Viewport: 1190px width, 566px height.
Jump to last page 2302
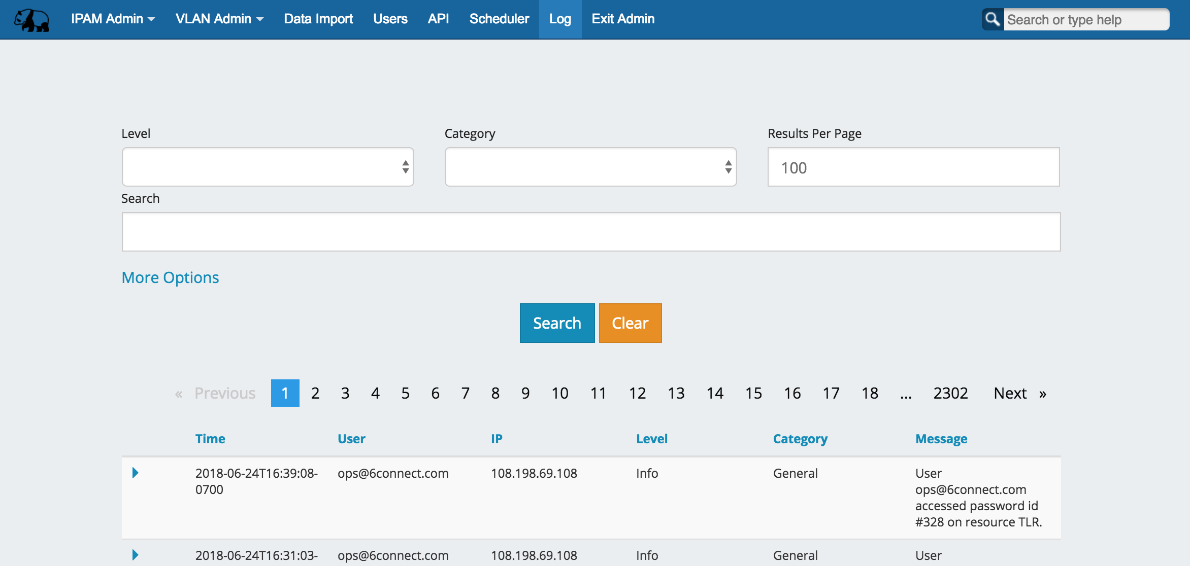(950, 393)
